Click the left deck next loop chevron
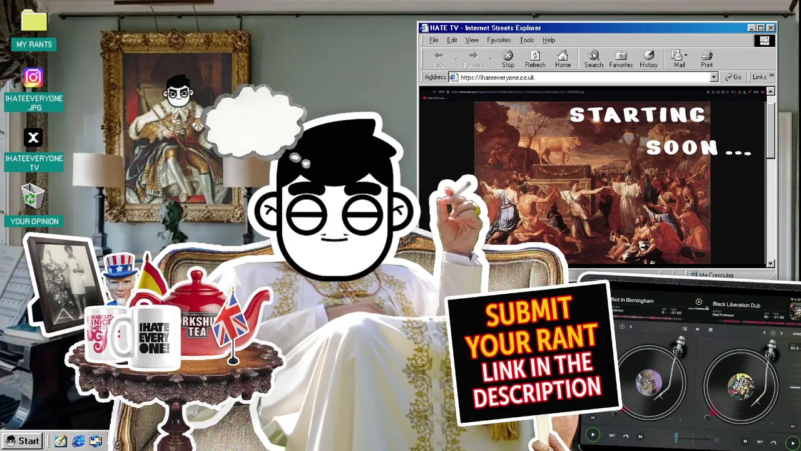The image size is (801, 451). (x=631, y=326)
